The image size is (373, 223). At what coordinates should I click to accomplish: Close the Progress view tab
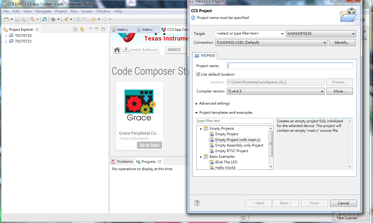[x=160, y=162]
